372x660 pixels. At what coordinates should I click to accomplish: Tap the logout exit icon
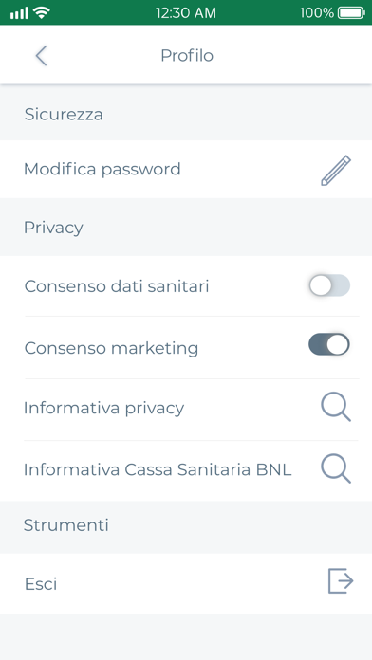point(341,581)
